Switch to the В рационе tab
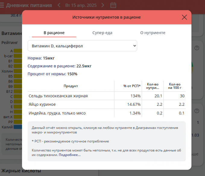 [x=54, y=33]
